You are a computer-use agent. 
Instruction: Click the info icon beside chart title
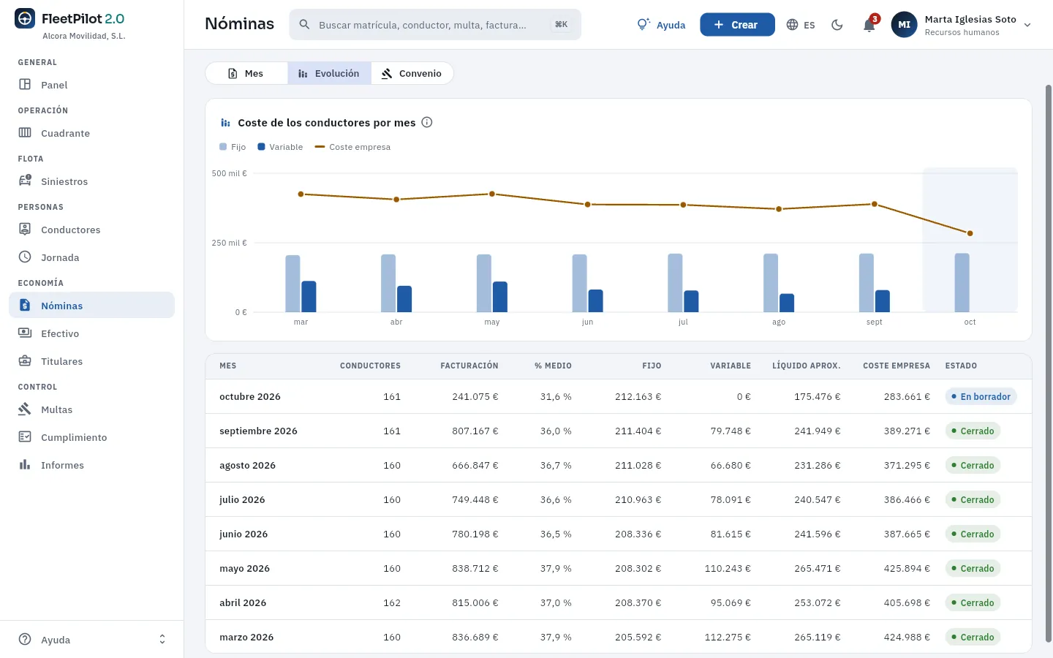click(x=427, y=122)
